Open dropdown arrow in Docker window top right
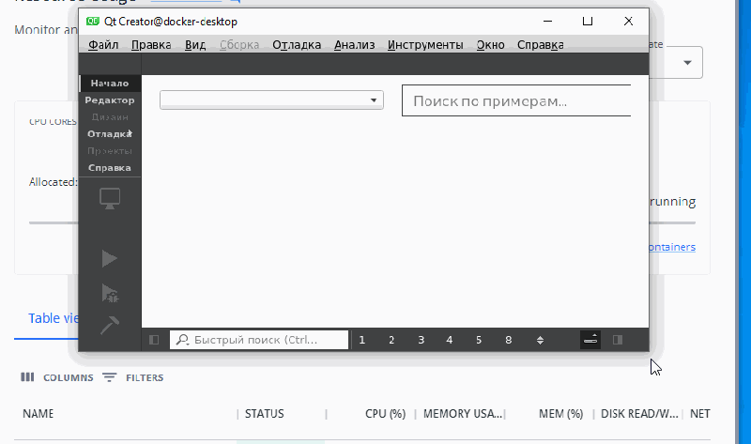 (687, 63)
